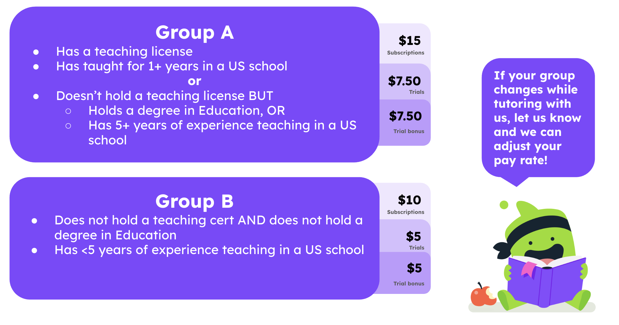Click the 'Has a teaching license' bullet text
This screenshot has height=325, width=619.
124,51
